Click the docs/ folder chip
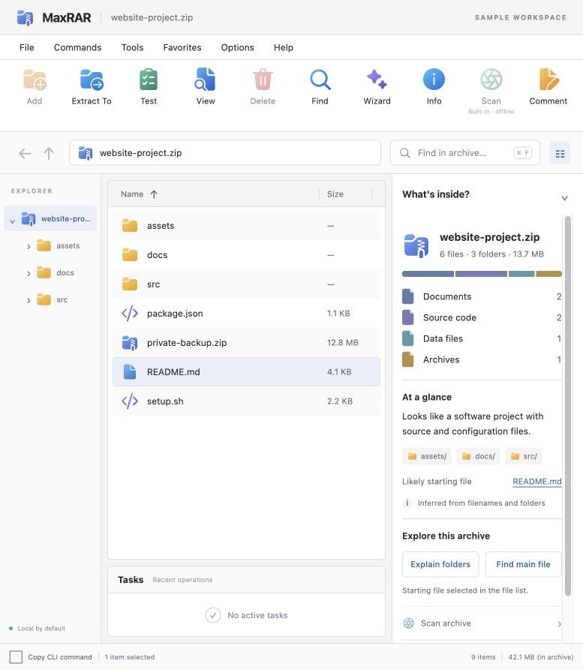 pos(478,456)
